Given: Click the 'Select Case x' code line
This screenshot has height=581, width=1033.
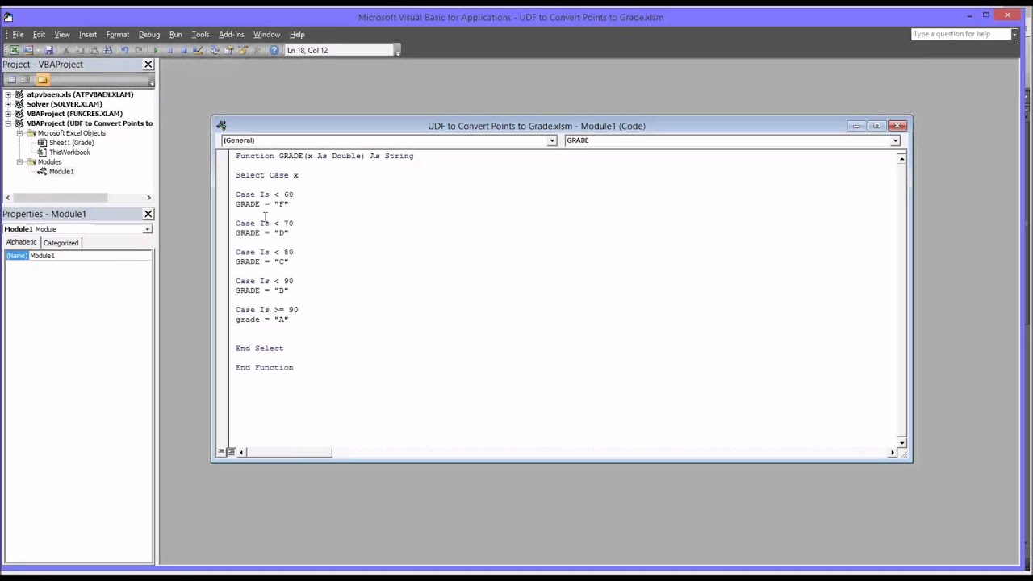Looking at the screenshot, I should click(x=266, y=175).
